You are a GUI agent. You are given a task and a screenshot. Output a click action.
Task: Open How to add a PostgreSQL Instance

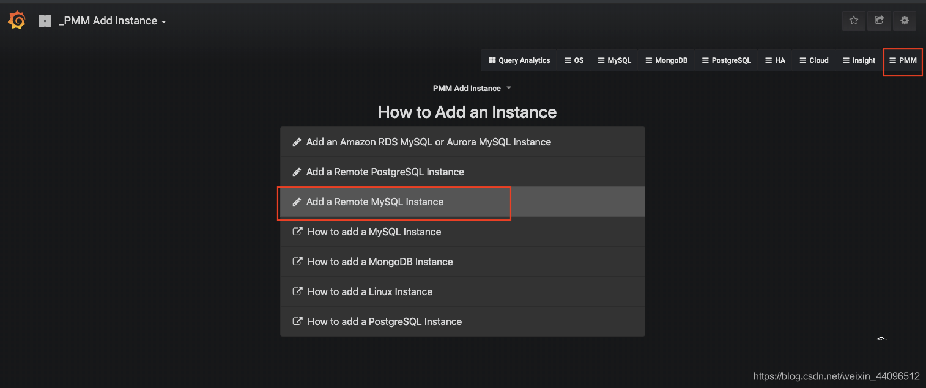tap(462, 321)
